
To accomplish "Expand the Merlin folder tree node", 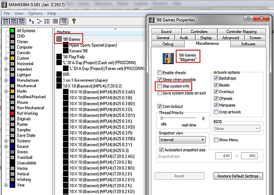I will pyautogui.click(x=6, y=91).
